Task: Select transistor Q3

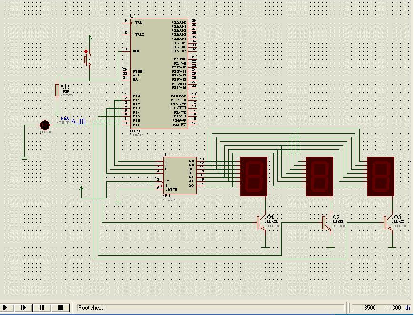Action: 387,222
